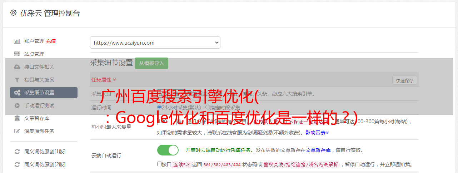Select 栏目与关键词 in the sidebar
Image resolution: width=458 pixels, height=173 pixels.
(x=39, y=80)
